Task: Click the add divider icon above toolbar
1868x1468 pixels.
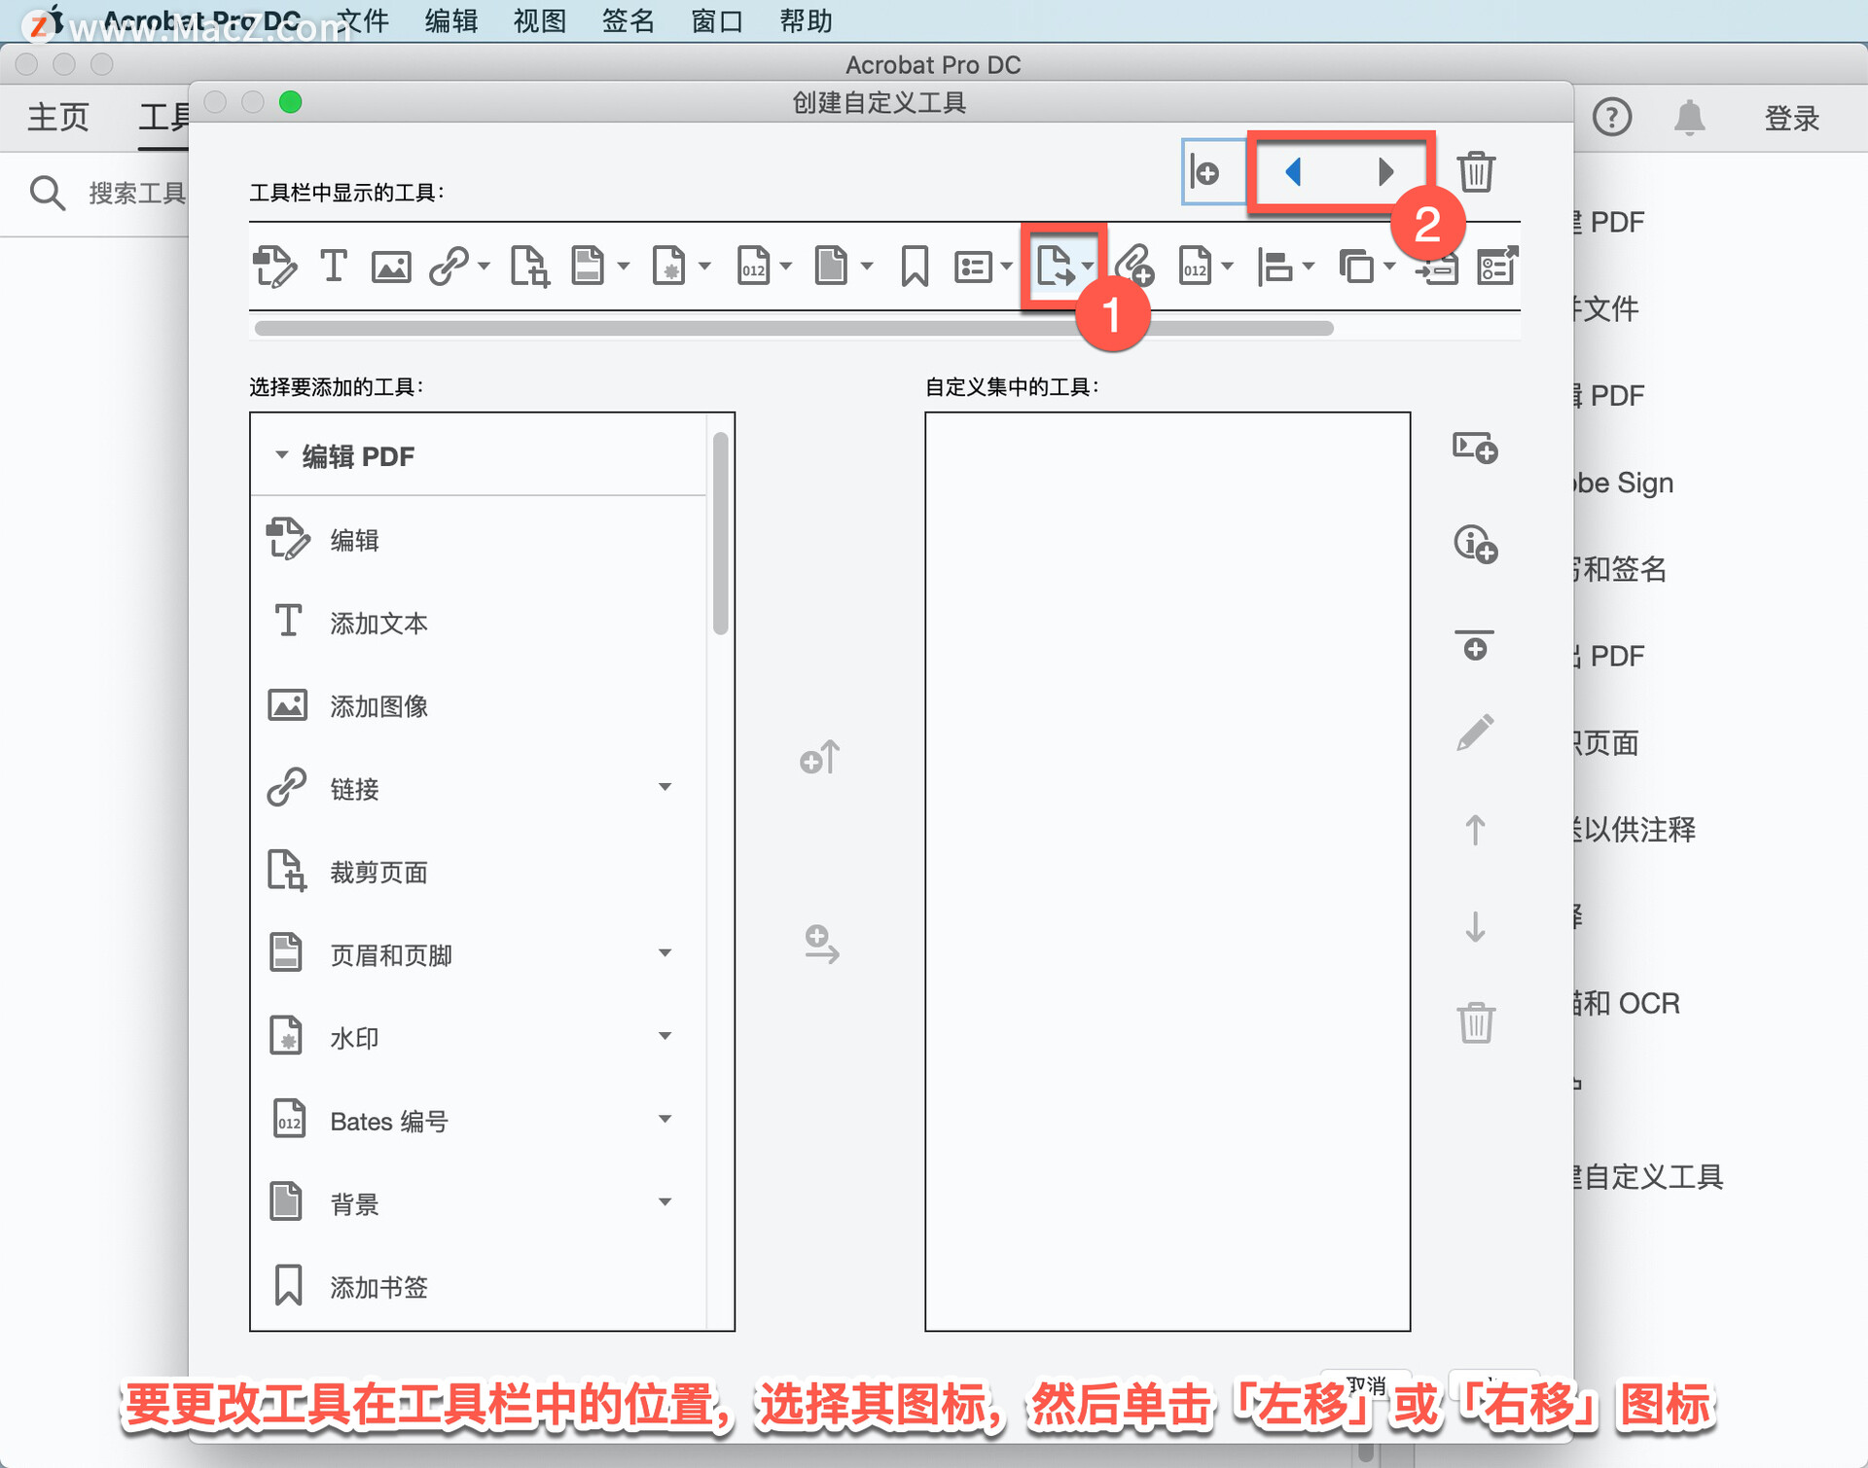Action: coord(1206,172)
